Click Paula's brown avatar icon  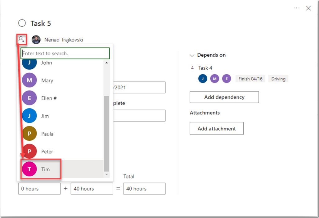point(29,134)
